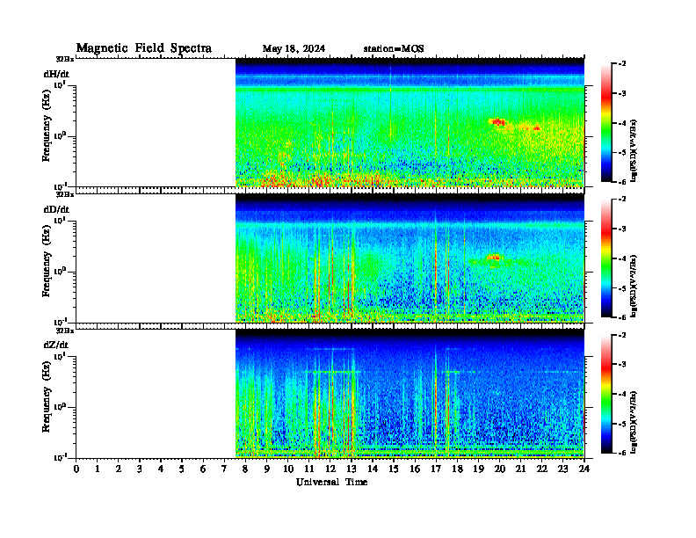Click the -3 tick on dZ/dt color bar

click(621, 365)
